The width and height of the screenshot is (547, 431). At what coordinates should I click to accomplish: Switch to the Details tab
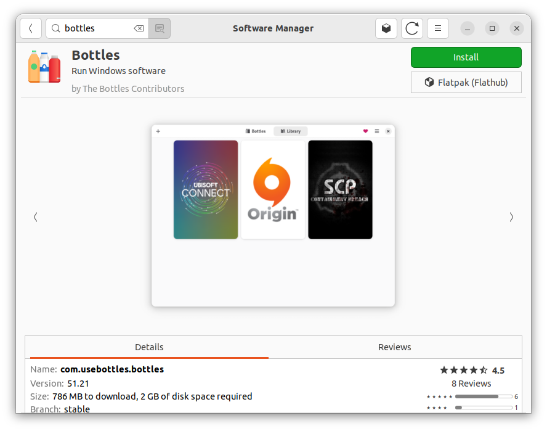coord(149,347)
